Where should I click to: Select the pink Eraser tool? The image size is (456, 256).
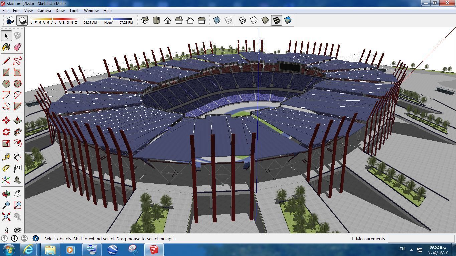pos(18,47)
